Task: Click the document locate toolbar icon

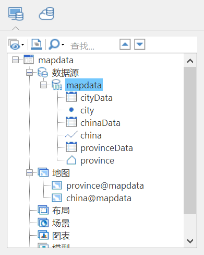Action: tap(37, 44)
